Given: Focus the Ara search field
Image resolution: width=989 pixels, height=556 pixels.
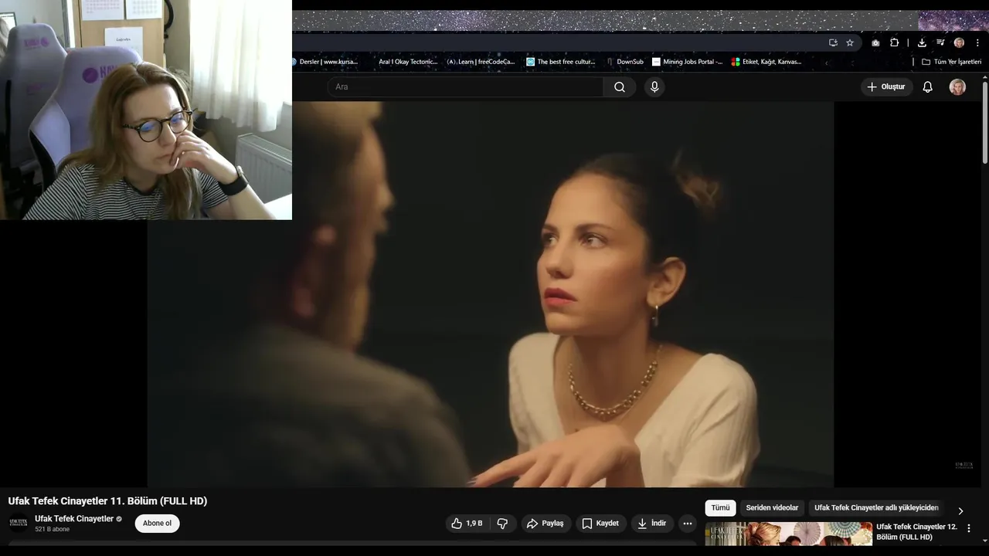Looking at the screenshot, I should [x=465, y=87].
